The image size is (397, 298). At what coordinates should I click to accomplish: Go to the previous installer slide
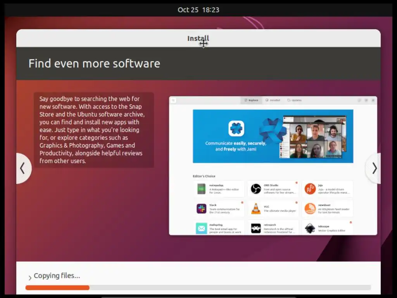coord(23,168)
